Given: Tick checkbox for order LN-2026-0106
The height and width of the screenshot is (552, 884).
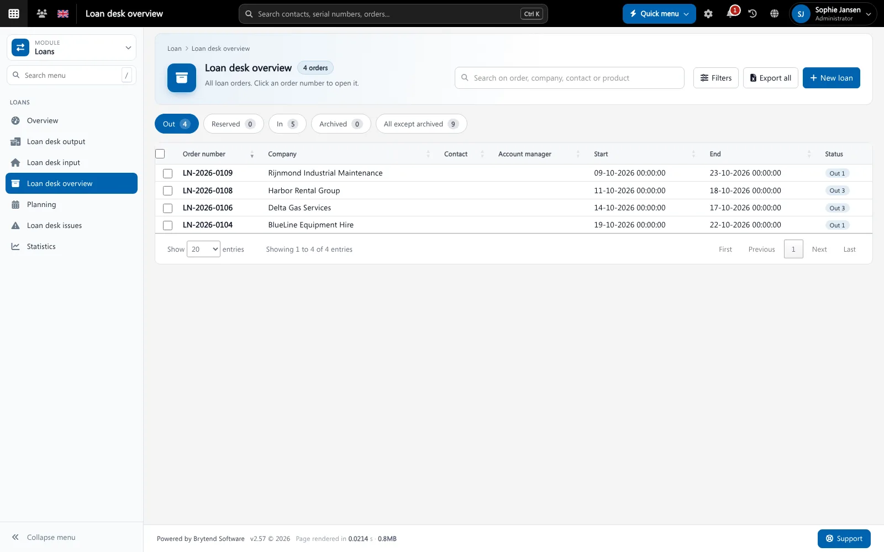Looking at the screenshot, I should click(x=168, y=208).
